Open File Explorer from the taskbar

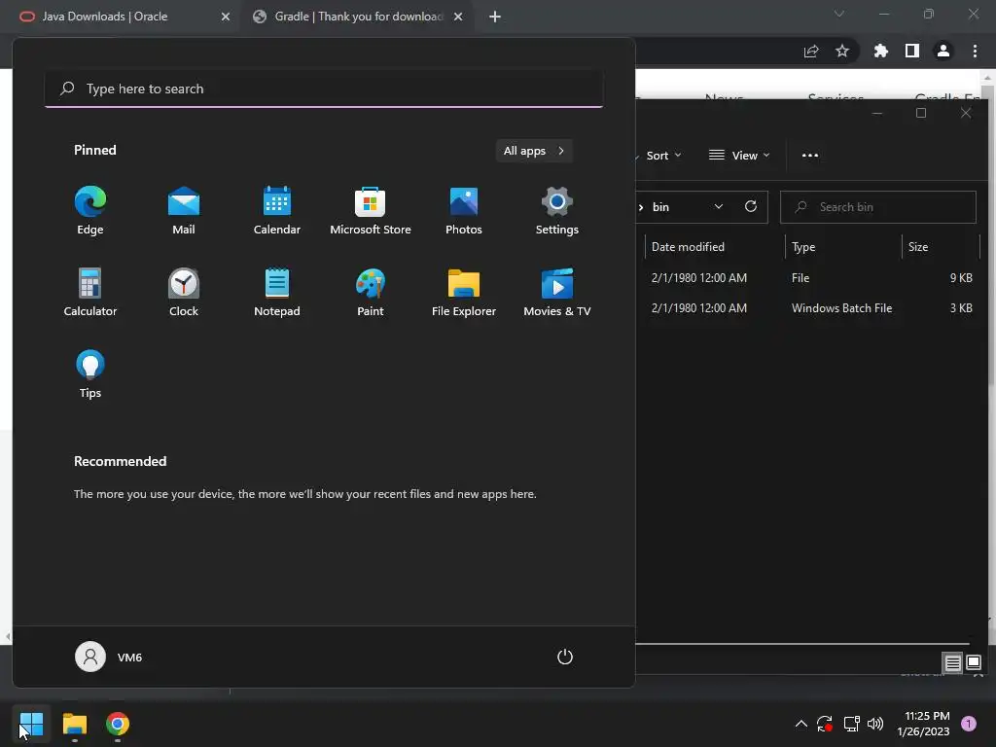pyautogui.click(x=74, y=724)
